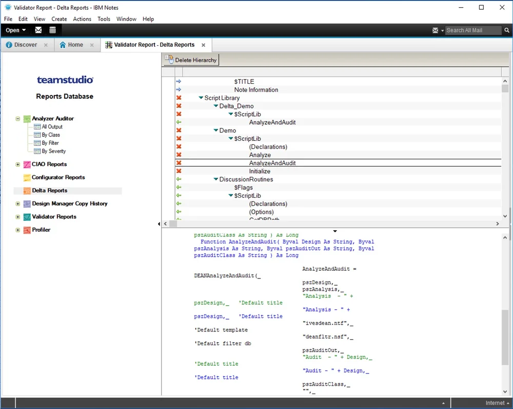Open the Window menu
Viewport: 513px width, 409px height.
coord(126,18)
